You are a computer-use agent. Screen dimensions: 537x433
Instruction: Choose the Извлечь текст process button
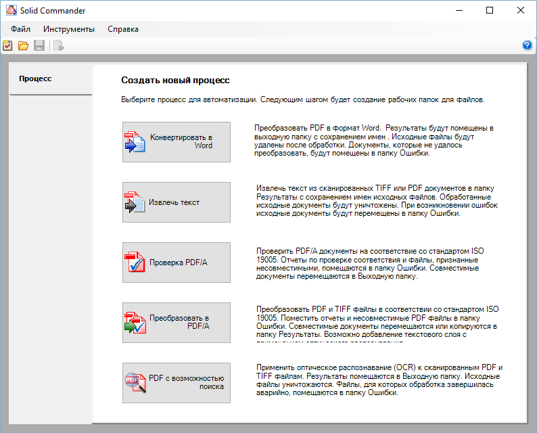tap(177, 202)
